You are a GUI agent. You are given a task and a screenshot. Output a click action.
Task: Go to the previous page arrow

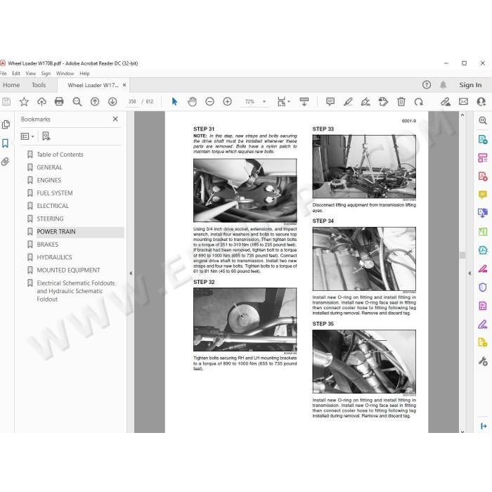(95, 102)
